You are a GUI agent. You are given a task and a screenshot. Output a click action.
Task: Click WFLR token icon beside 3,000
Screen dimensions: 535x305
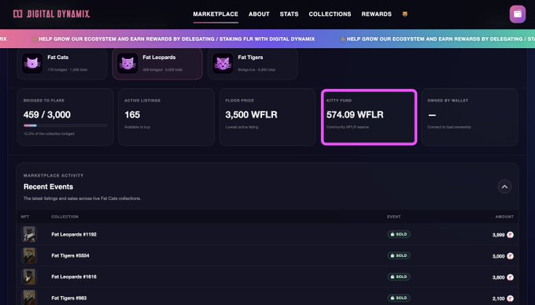tap(510, 256)
